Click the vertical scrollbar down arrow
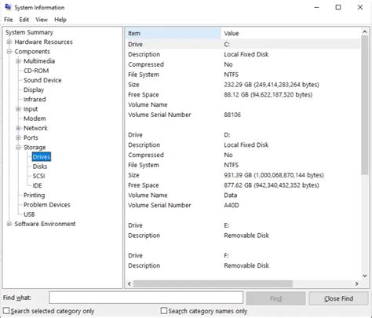Screen dimensions: 372x318 pos(365,276)
